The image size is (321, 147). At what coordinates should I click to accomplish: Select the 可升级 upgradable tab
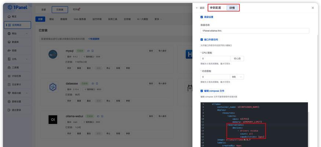(76, 10)
